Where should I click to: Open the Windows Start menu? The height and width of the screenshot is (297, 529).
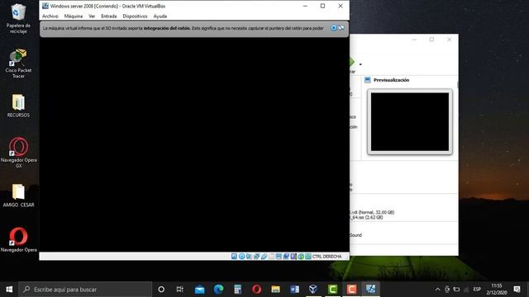[x=9, y=290]
